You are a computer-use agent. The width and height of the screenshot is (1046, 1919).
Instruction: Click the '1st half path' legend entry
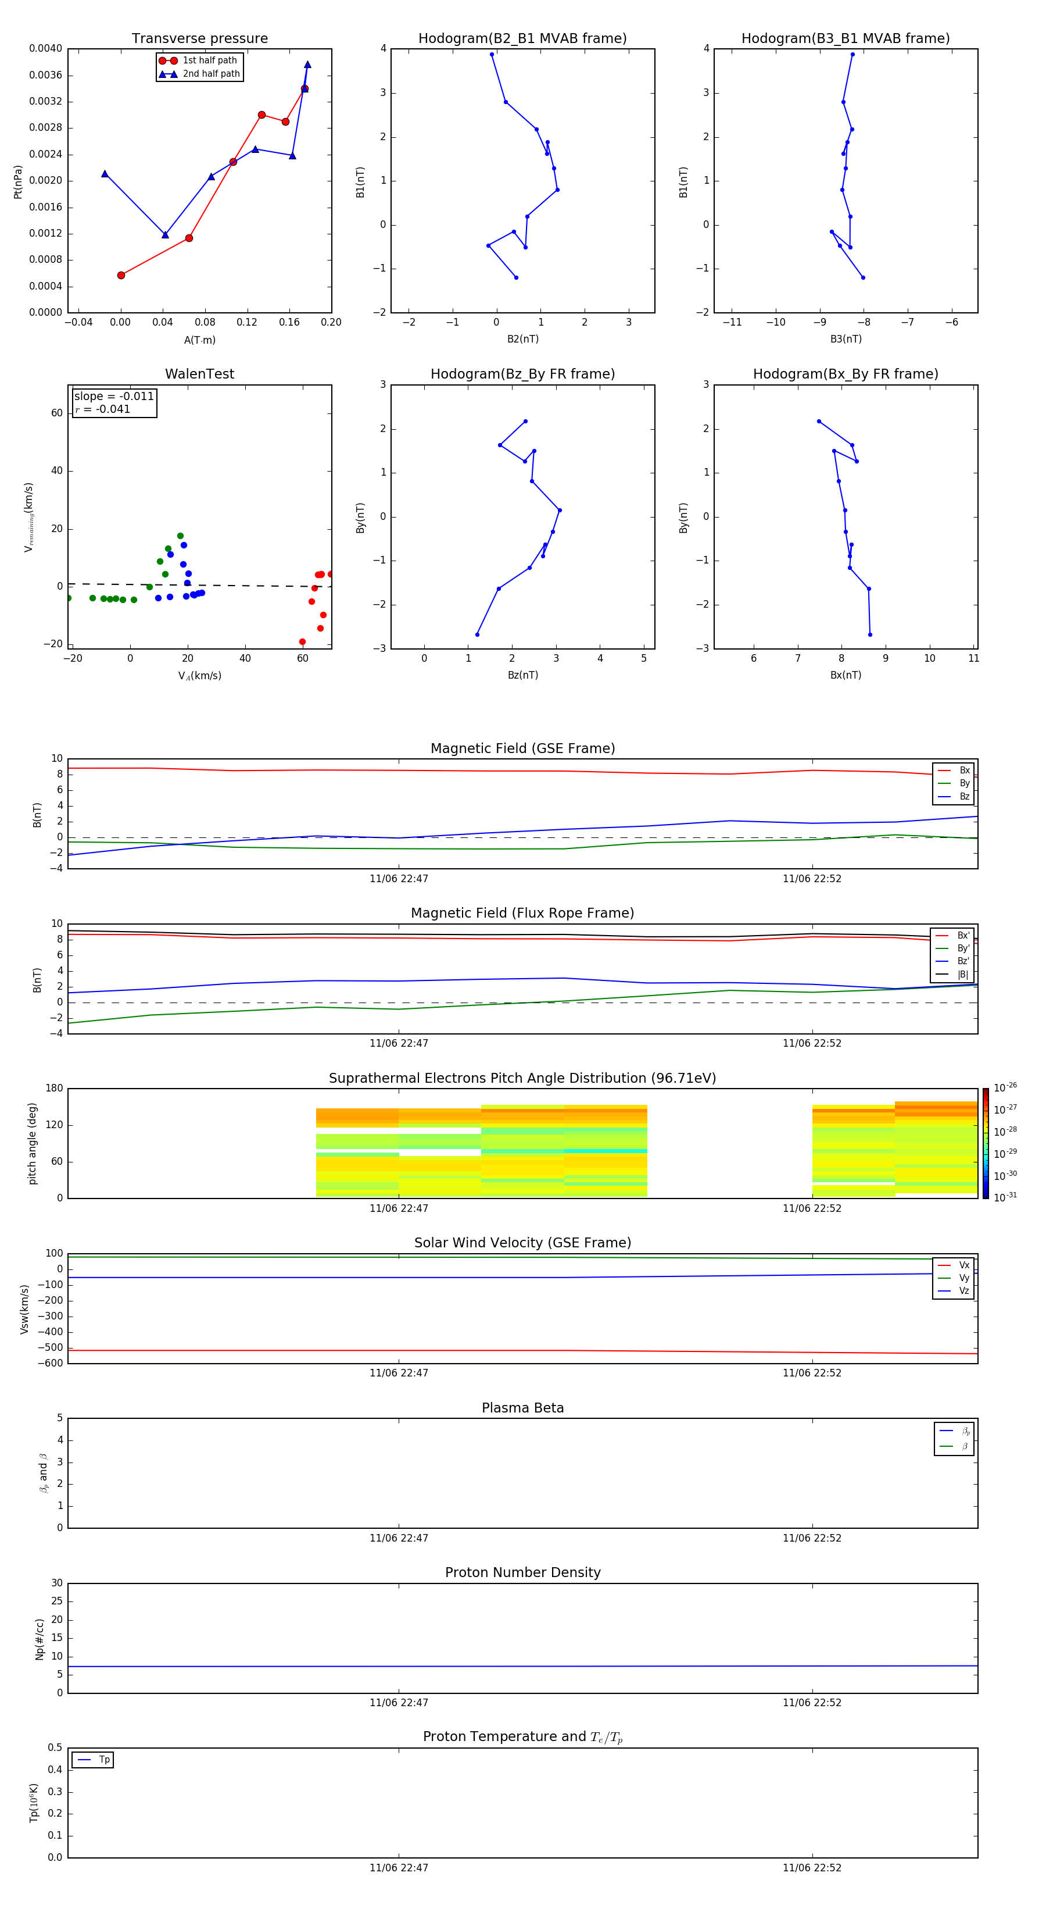point(198,60)
